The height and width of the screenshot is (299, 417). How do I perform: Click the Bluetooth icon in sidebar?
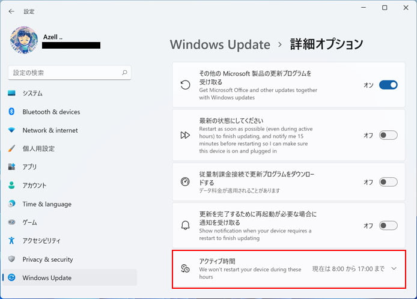coord(11,111)
